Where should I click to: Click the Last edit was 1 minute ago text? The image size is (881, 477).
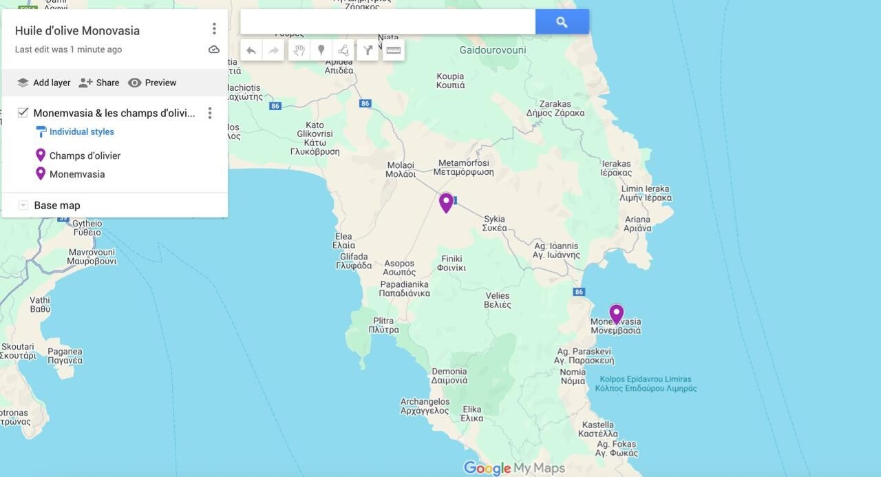[x=68, y=50]
